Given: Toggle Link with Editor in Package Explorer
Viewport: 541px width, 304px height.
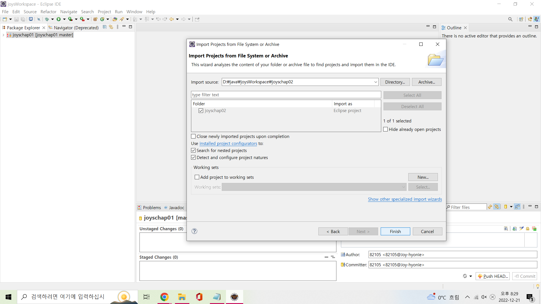Looking at the screenshot, I should [x=111, y=27].
